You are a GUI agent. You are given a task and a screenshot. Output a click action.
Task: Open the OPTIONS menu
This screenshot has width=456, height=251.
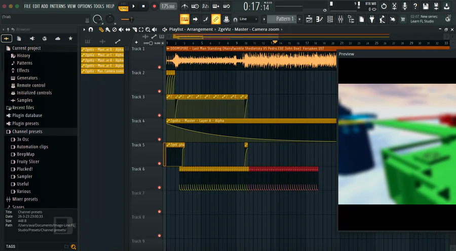tap(85, 6)
